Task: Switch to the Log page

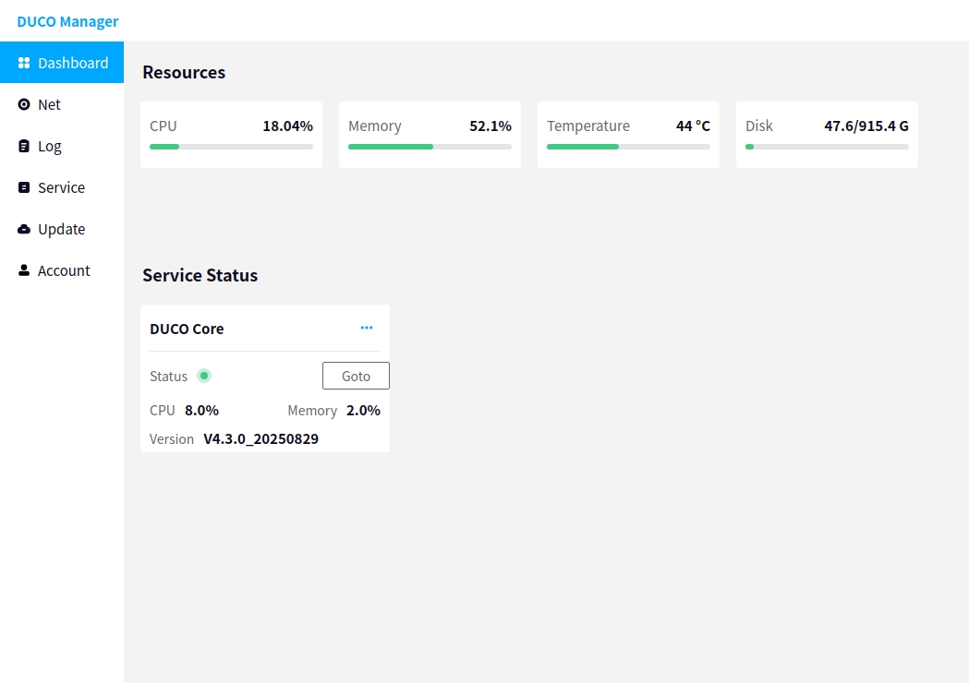Action: pos(50,146)
